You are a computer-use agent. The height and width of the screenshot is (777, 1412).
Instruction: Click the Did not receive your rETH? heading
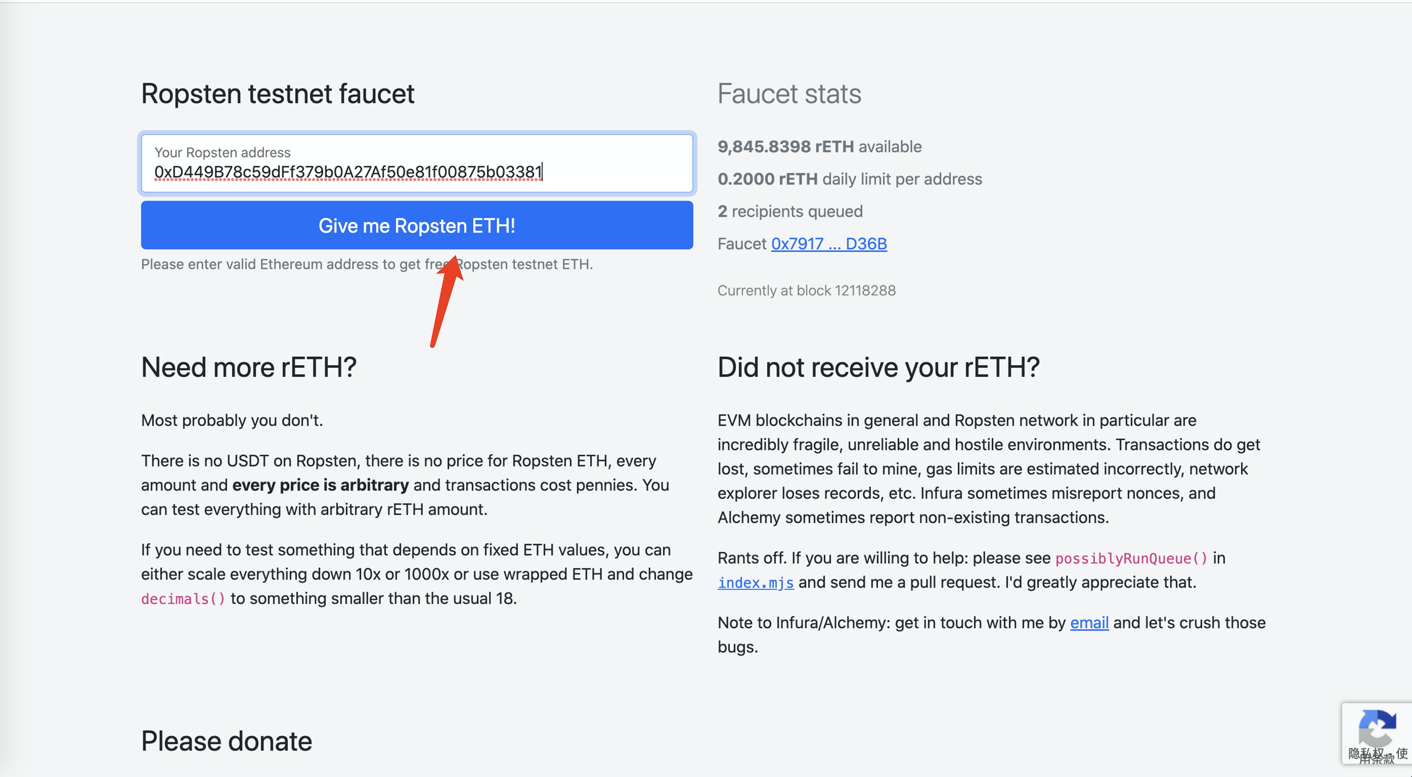click(x=878, y=367)
